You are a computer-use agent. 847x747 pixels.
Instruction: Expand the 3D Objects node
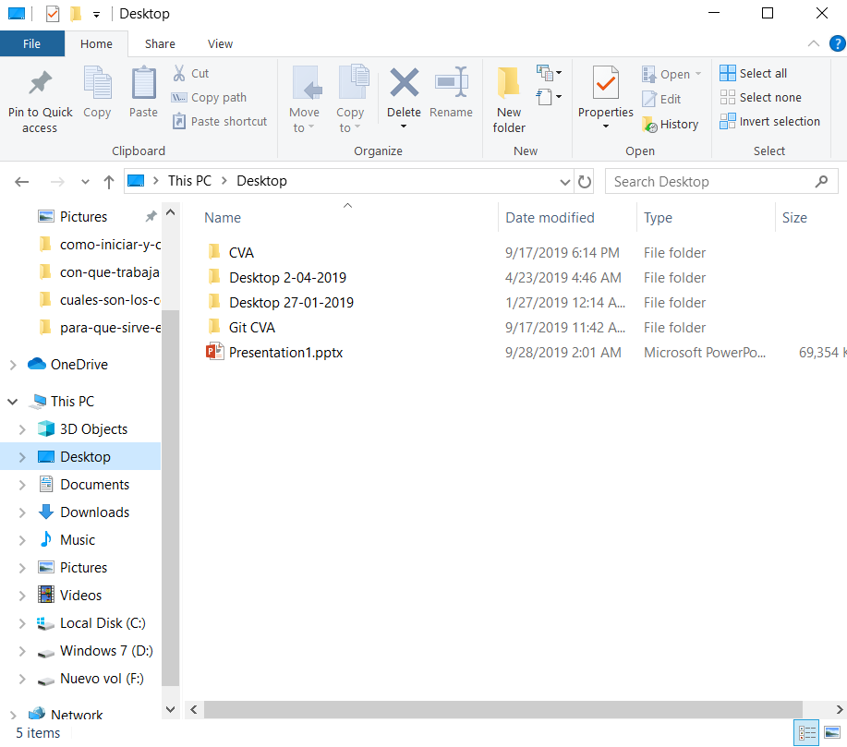point(22,429)
